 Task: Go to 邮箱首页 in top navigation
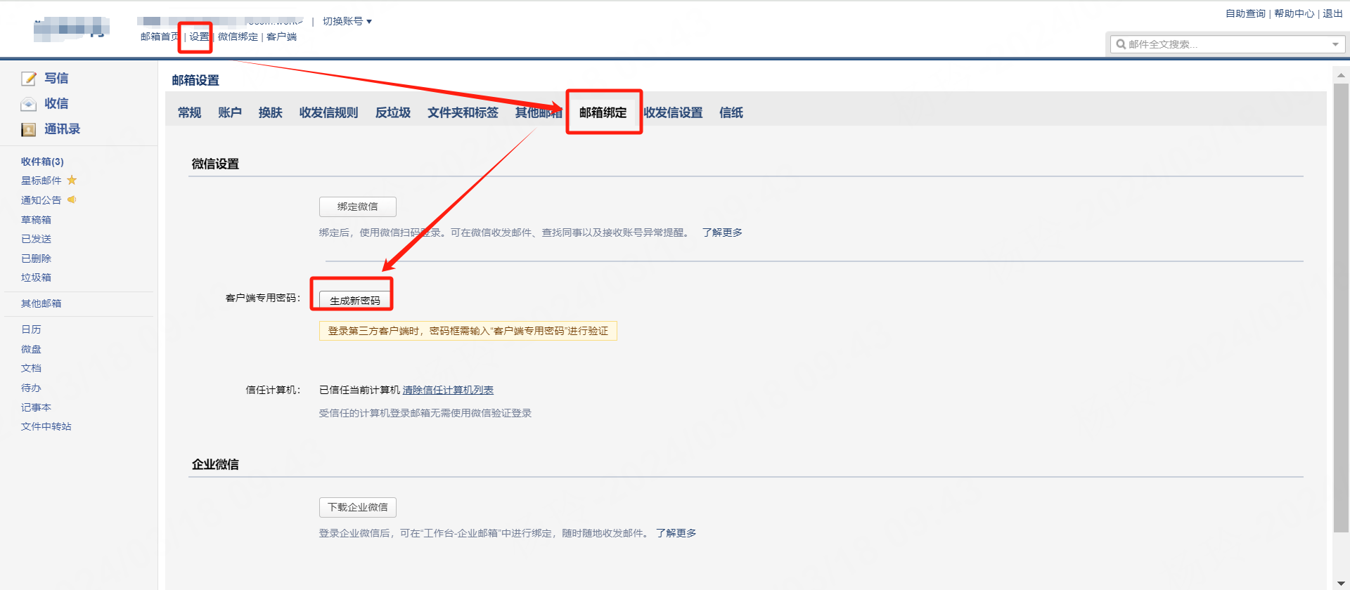[160, 37]
